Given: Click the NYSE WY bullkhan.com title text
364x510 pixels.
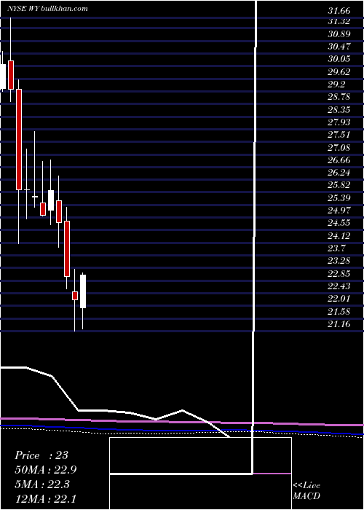Looking at the screenshot, I should point(48,9).
